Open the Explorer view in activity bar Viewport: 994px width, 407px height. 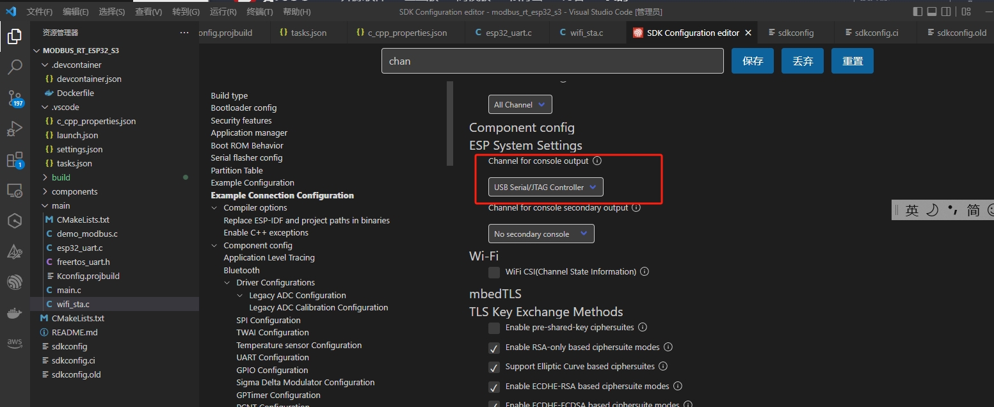(14, 36)
